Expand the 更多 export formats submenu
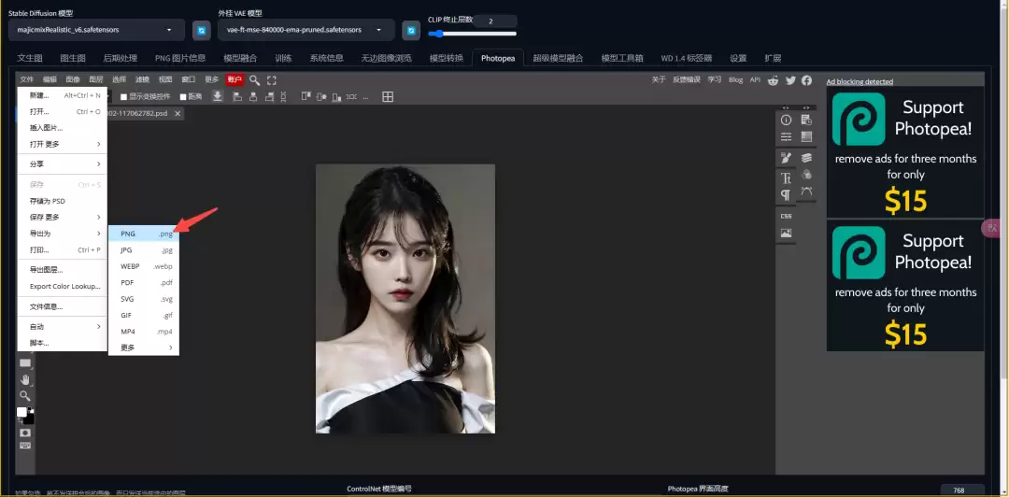 point(144,348)
